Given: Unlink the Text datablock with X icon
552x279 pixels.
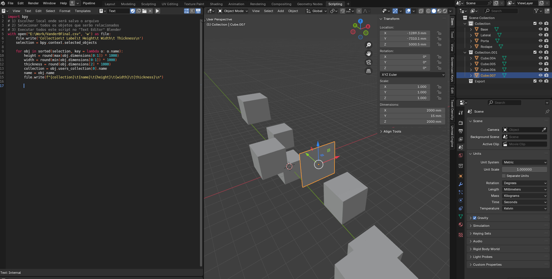Looking at the screenshot, I should coord(150,11).
